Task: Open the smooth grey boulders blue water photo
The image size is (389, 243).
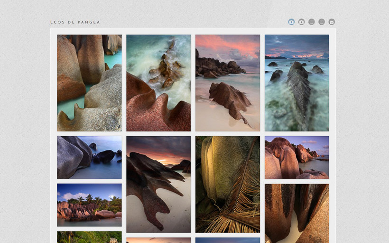Action: (x=89, y=158)
